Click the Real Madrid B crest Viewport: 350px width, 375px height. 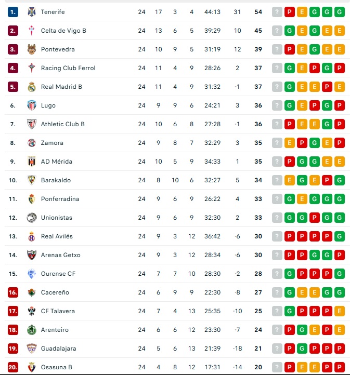coord(31,87)
